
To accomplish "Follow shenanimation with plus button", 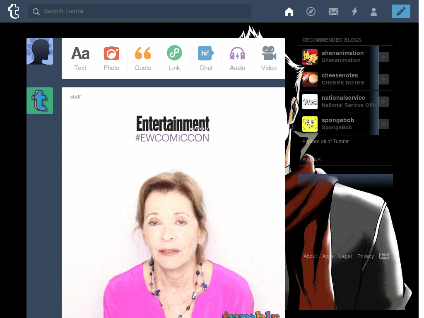I will click(383, 57).
